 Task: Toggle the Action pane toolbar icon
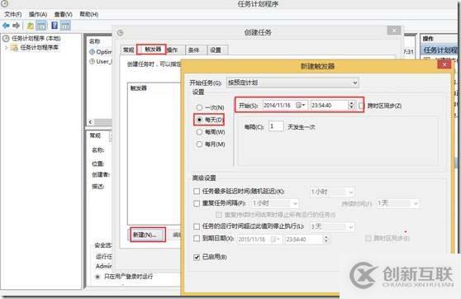(65, 26)
